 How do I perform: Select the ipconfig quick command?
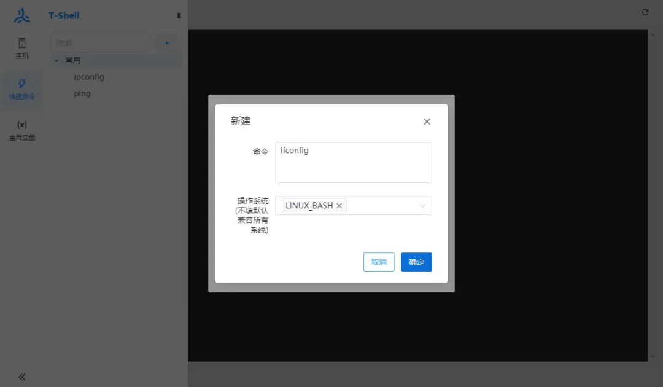(x=88, y=76)
